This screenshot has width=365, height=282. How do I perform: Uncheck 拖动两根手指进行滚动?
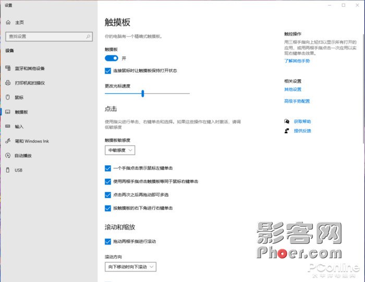coord(108,241)
